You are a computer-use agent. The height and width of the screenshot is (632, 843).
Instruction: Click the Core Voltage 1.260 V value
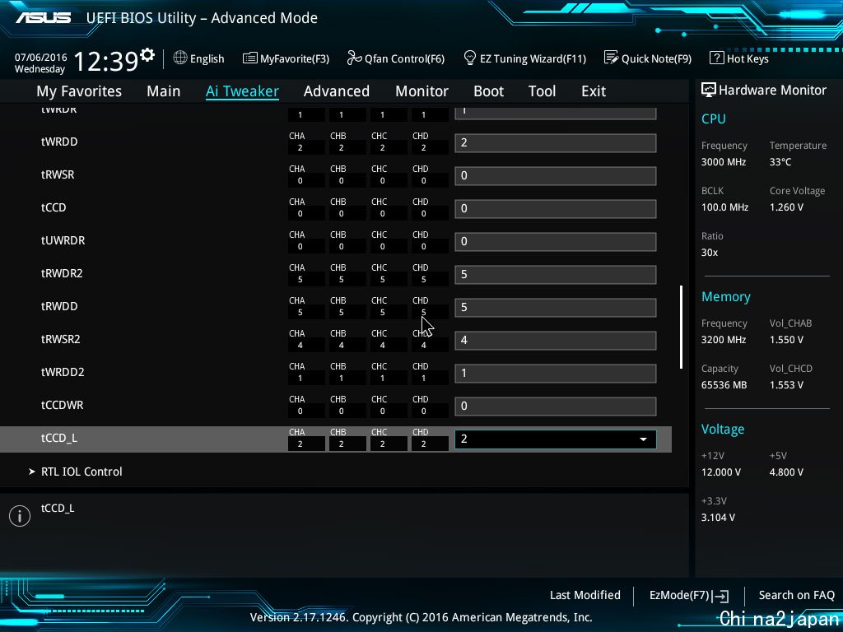(786, 207)
